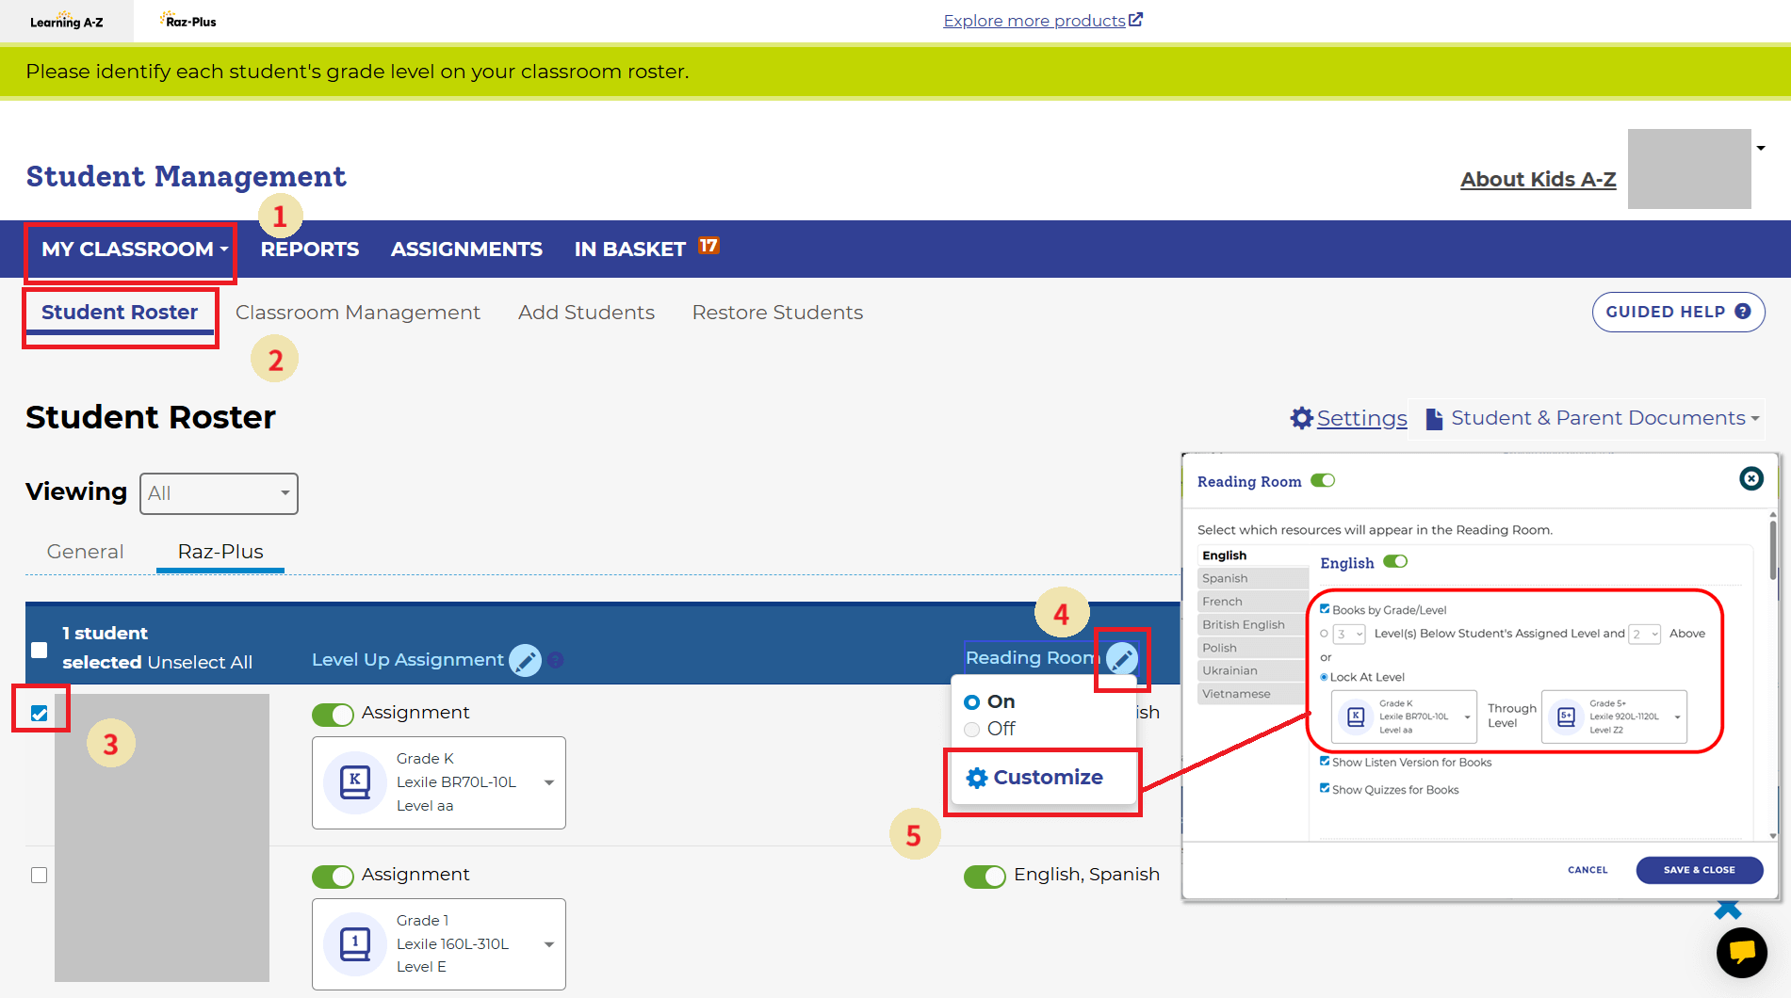Switch to the General tab
The width and height of the screenshot is (1791, 998).
click(85, 552)
